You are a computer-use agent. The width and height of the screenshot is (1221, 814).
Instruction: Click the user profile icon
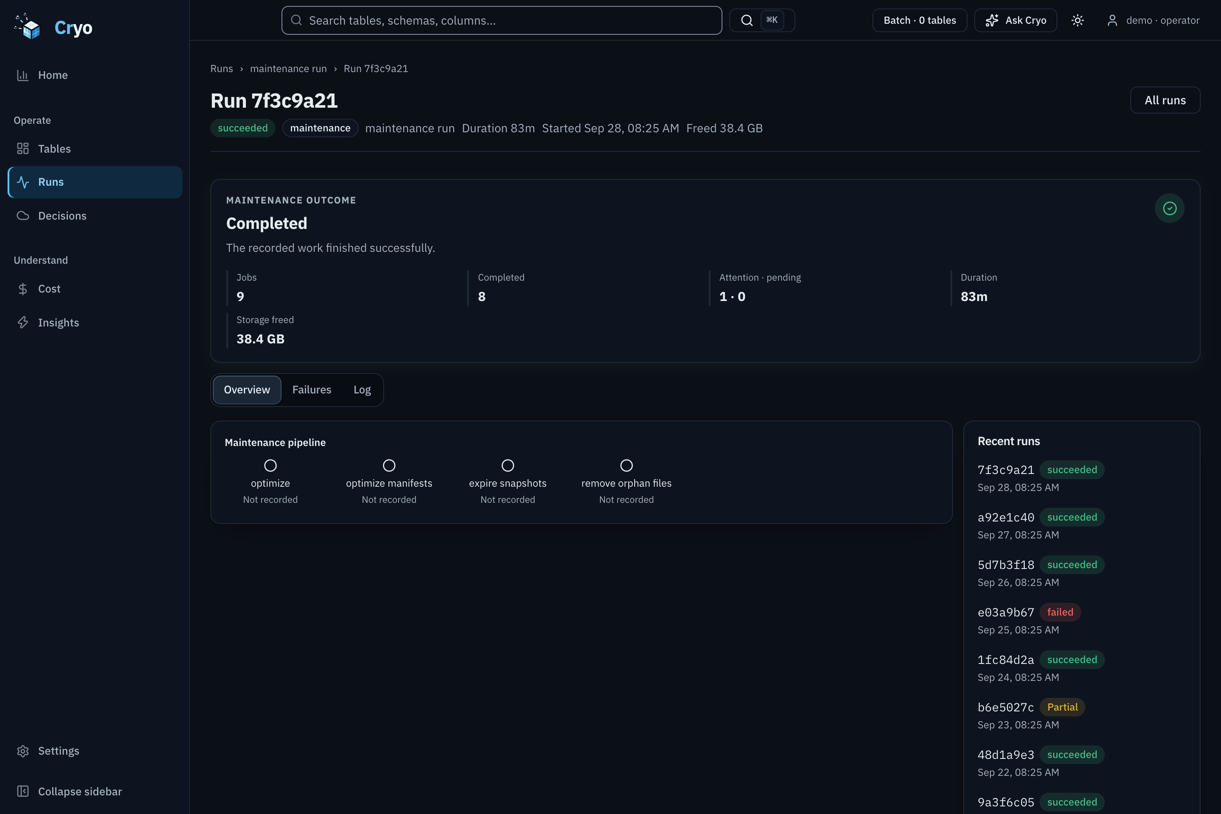(x=1112, y=20)
